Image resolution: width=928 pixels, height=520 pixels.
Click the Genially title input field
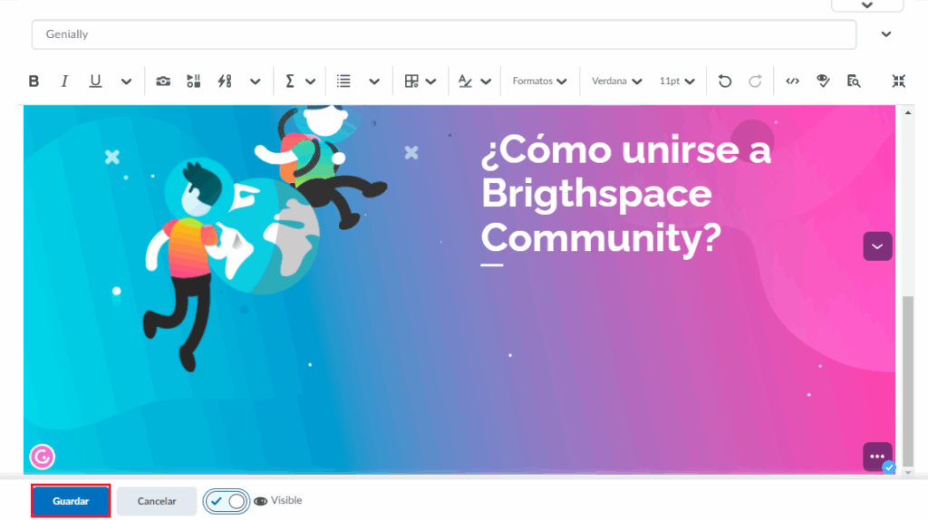(443, 34)
